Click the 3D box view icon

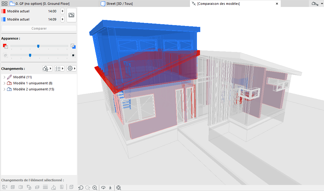pos(71,187)
